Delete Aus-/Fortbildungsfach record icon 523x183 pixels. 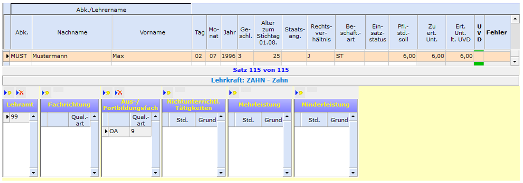119,93
